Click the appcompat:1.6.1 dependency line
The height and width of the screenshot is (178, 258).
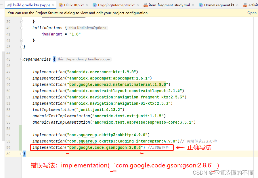(92, 78)
